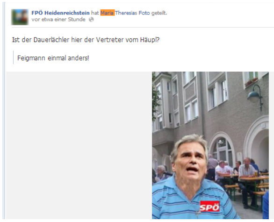Open the Theresias profile link
Image resolution: width=274 pixels, height=222 pixels.
click(126, 13)
